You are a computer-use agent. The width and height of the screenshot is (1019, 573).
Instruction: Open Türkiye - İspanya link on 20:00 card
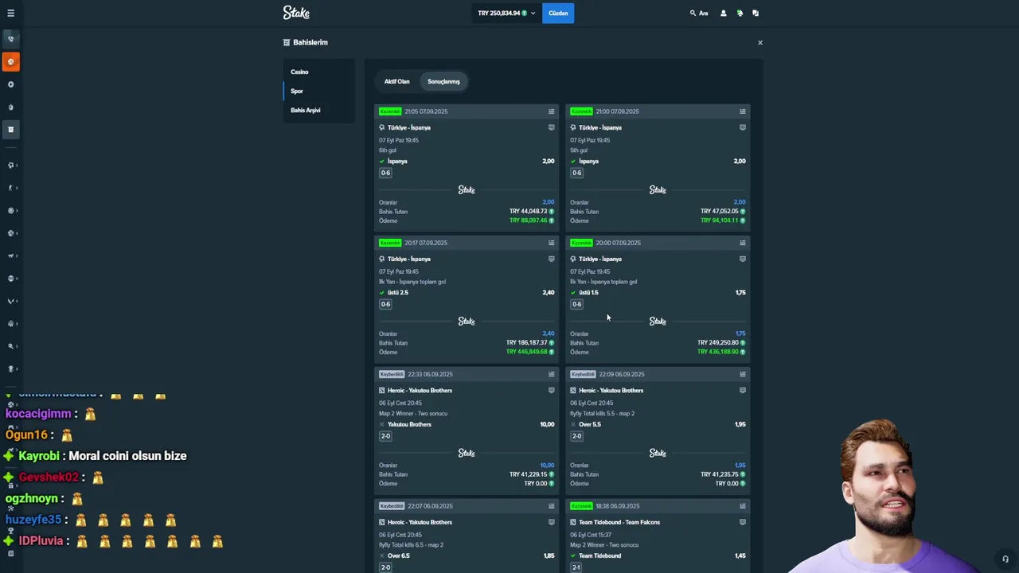pyautogui.click(x=600, y=259)
